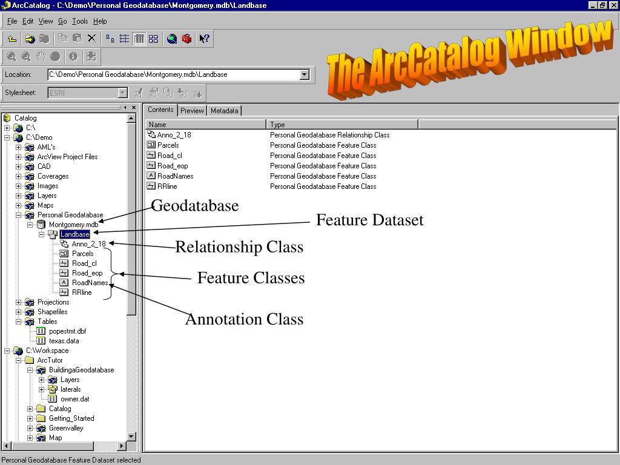Click the catalog tree scroll-up arrow
Viewport: 620px width, 465px height.
click(x=131, y=118)
